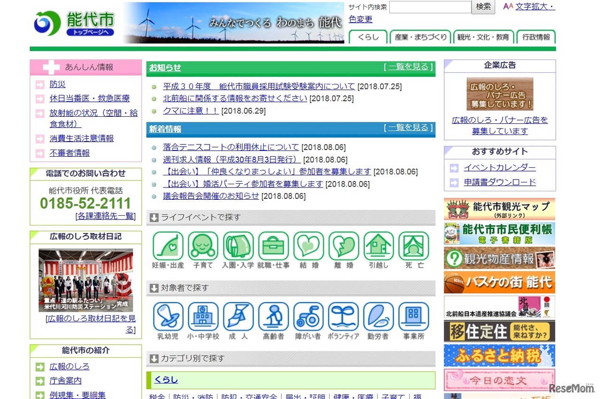Click the サイト内検索 search field

click(430, 7)
